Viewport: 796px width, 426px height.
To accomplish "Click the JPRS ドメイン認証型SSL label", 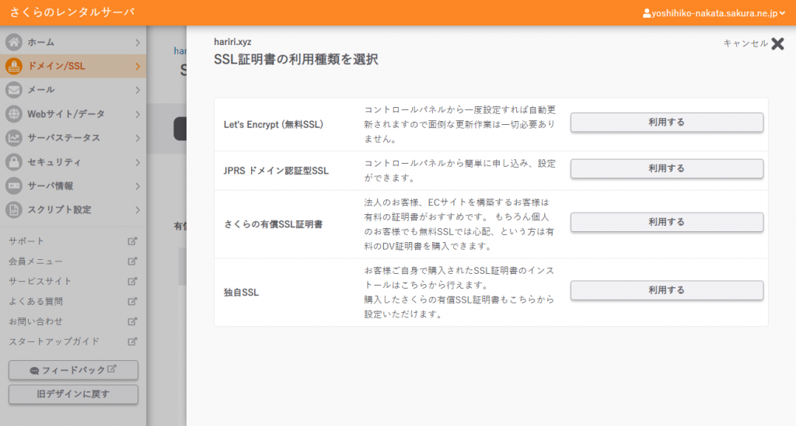I will point(276,171).
